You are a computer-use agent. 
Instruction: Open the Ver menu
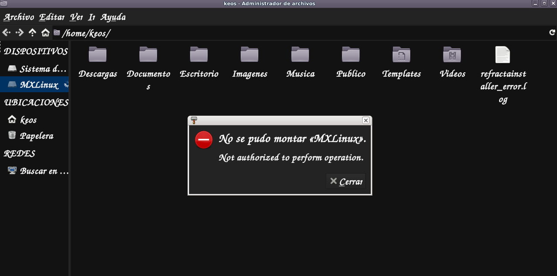(76, 17)
